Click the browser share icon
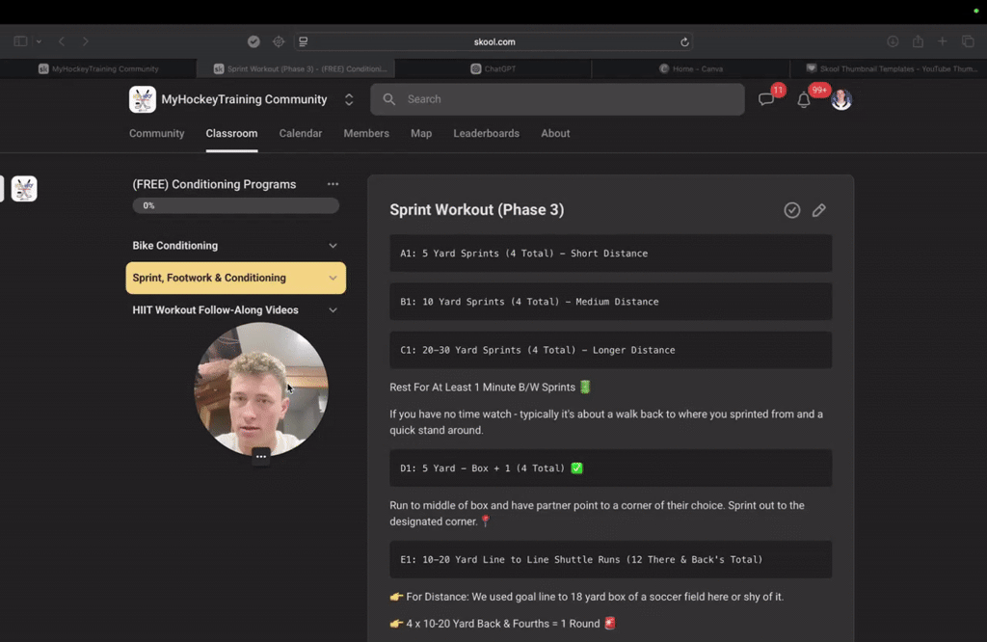987x642 pixels. pos(918,41)
